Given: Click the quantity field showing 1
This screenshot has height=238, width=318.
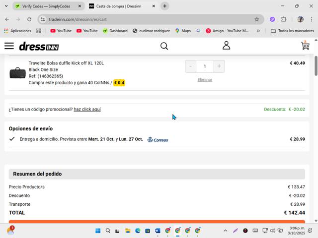Looking at the screenshot, I should click(205, 66).
